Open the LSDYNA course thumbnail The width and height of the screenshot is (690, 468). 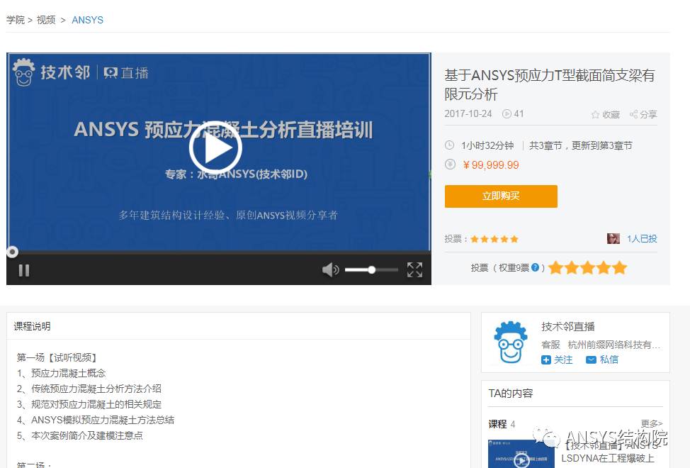pyautogui.click(x=521, y=454)
